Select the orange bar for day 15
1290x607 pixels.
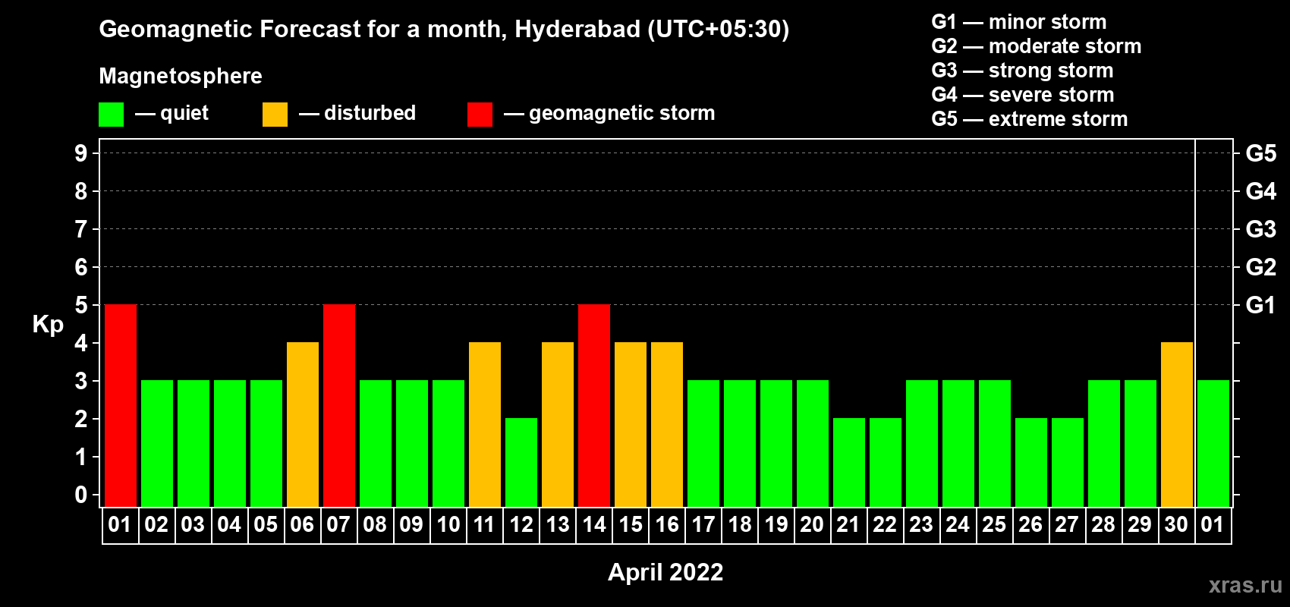pyautogui.click(x=631, y=424)
